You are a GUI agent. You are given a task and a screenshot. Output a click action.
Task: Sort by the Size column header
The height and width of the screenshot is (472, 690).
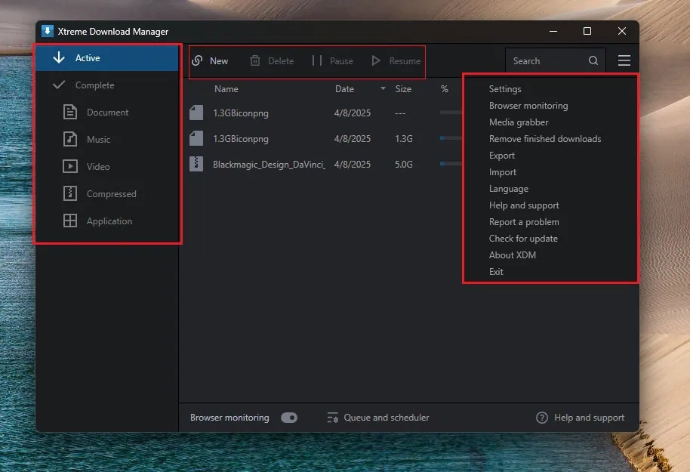click(403, 89)
